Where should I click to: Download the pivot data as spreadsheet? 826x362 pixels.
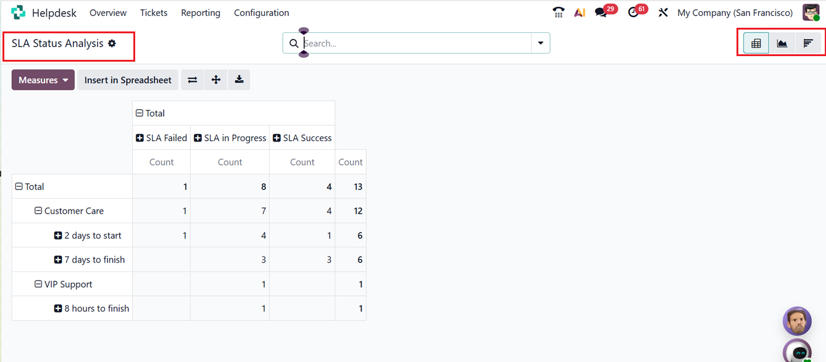point(239,80)
